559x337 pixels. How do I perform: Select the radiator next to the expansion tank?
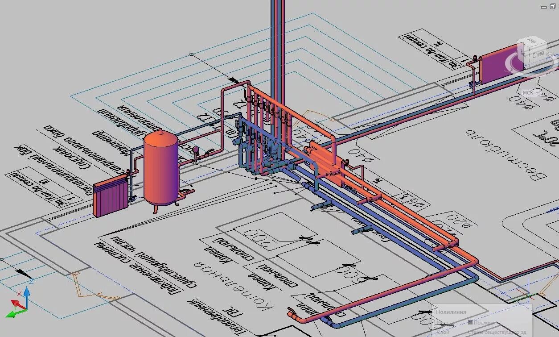pyautogui.click(x=111, y=196)
